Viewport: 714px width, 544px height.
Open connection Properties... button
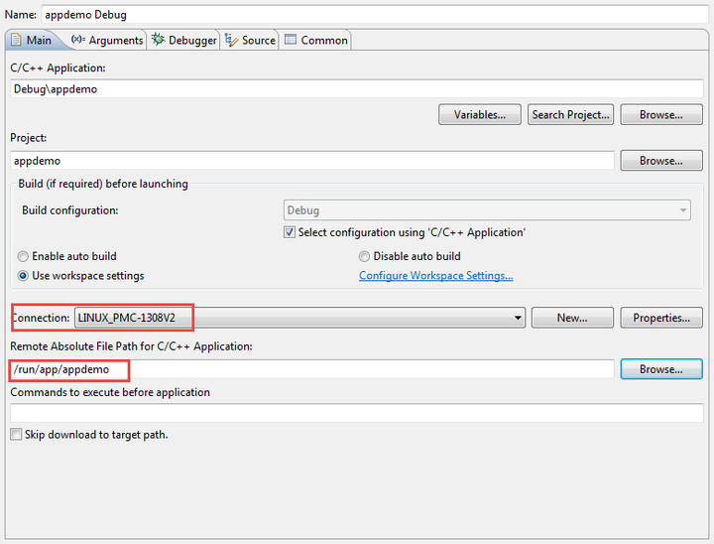[x=661, y=318]
